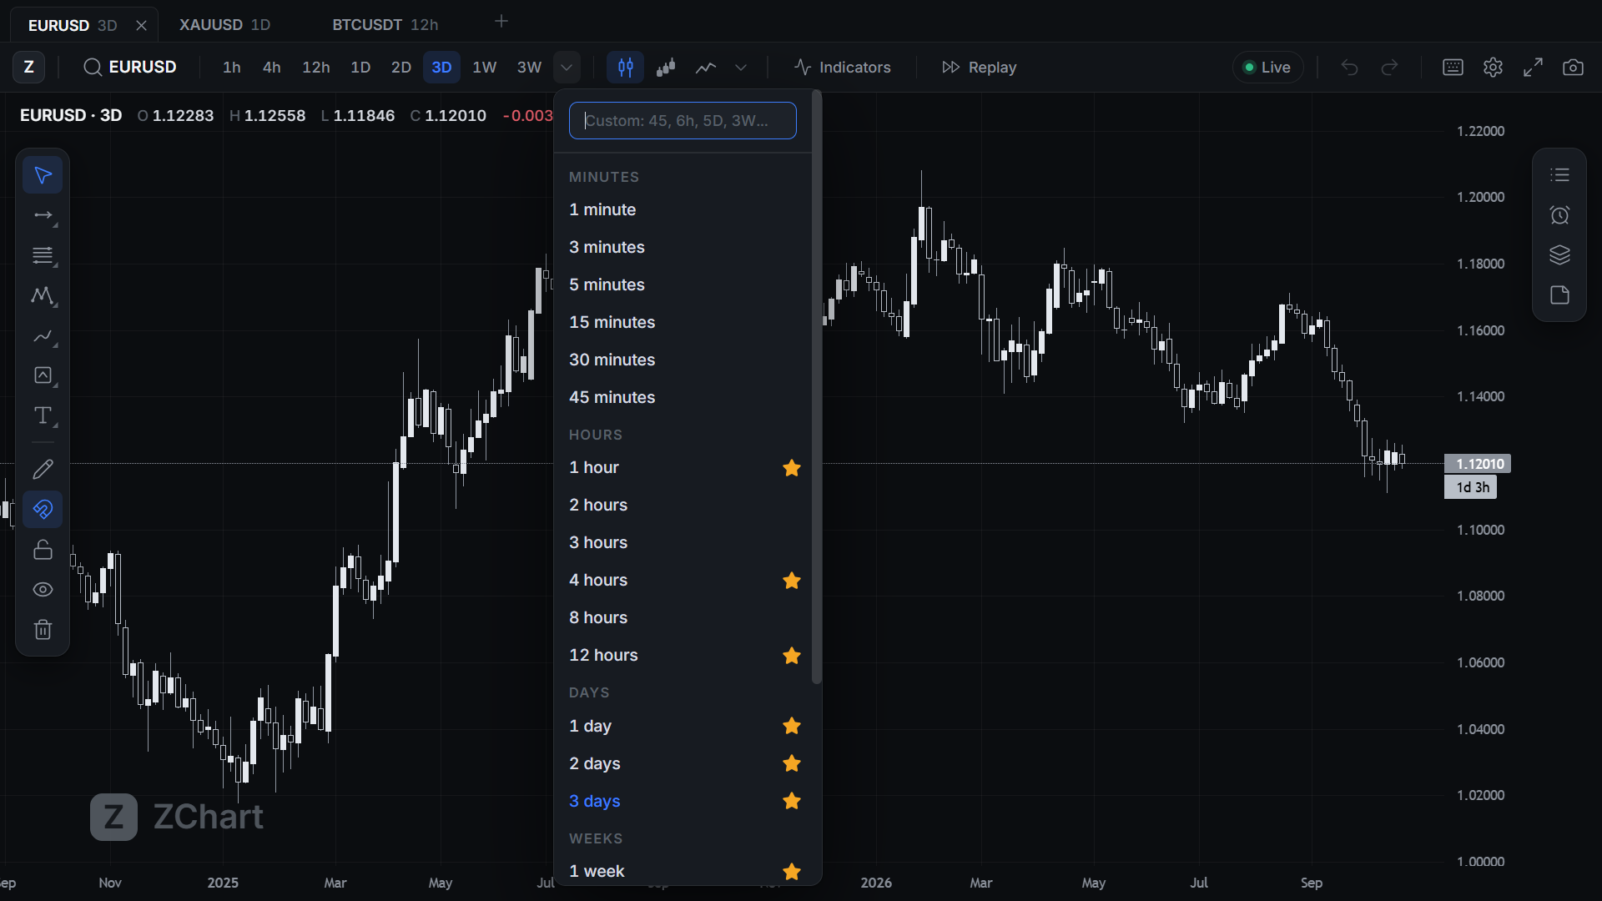The image size is (1602, 901).
Task: Set timeframe to 4h in toolbar
Action: point(272,67)
